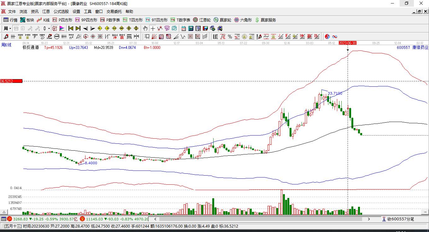429x232 pixels.
Task: Open the red-blue yin-yang icon
Action: coord(327,37)
